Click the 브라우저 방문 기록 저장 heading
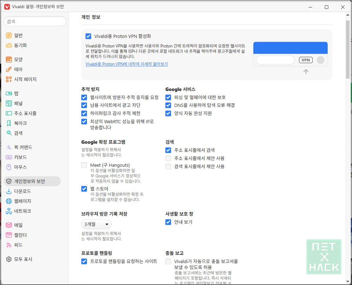 104,214
